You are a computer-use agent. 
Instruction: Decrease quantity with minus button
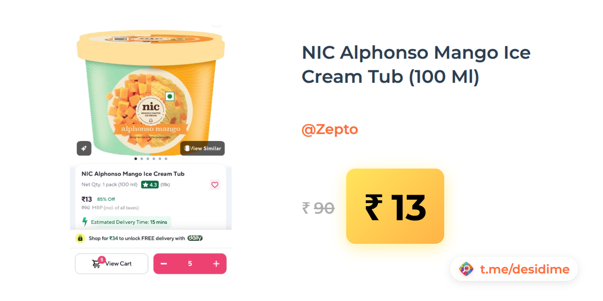pyautogui.click(x=164, y=264)
